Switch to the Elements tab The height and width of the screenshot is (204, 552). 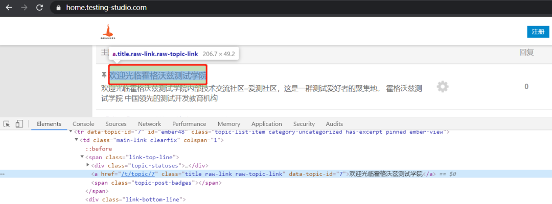point(49,124)
